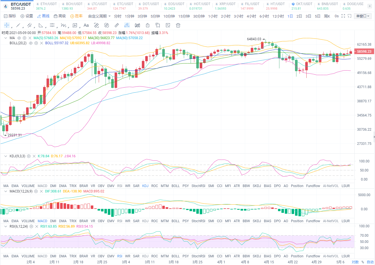Screen dimensions: 375x265
Task: Click the 0s refresh interval button
Action: [336, 16]
